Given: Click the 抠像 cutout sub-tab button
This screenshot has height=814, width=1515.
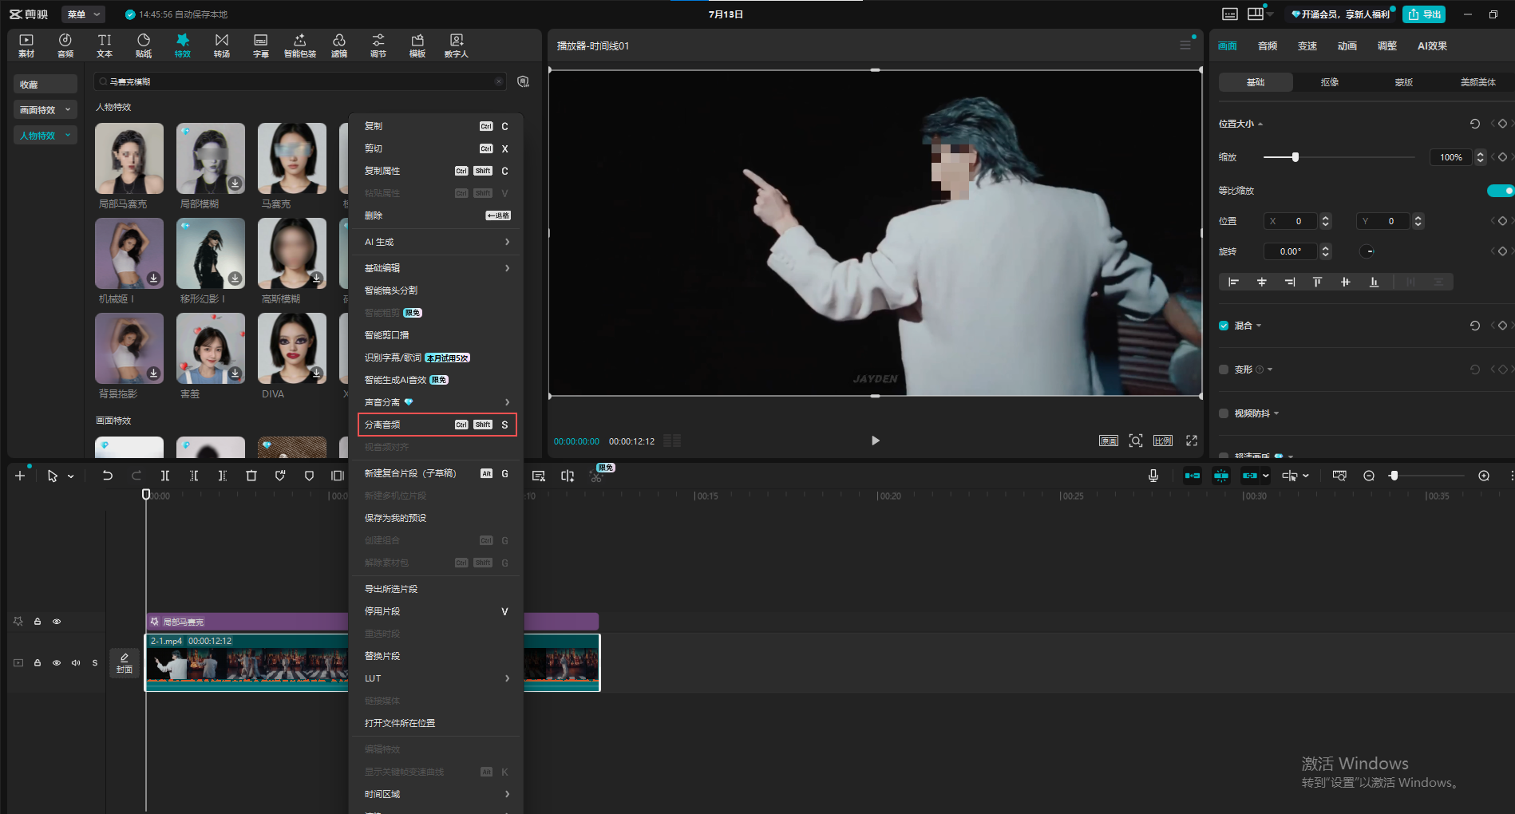Looking at the screenshot, I should coord(1330,82).
